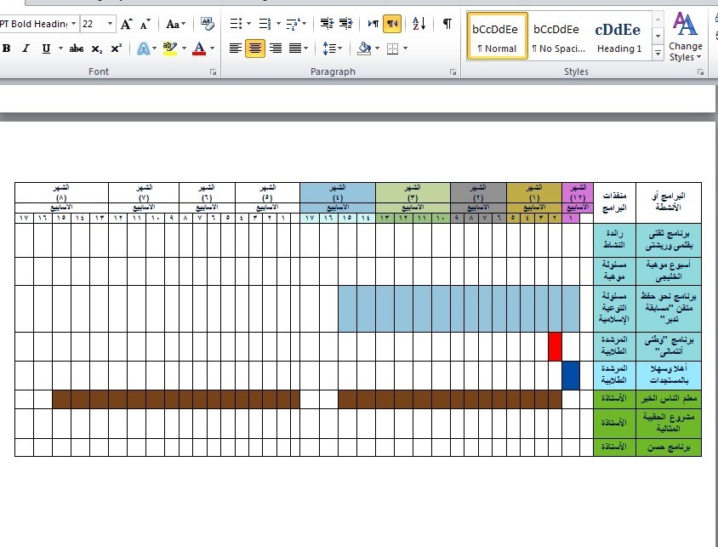Click the 'منفذات البرامج' header cell

[x=614, y=202]
